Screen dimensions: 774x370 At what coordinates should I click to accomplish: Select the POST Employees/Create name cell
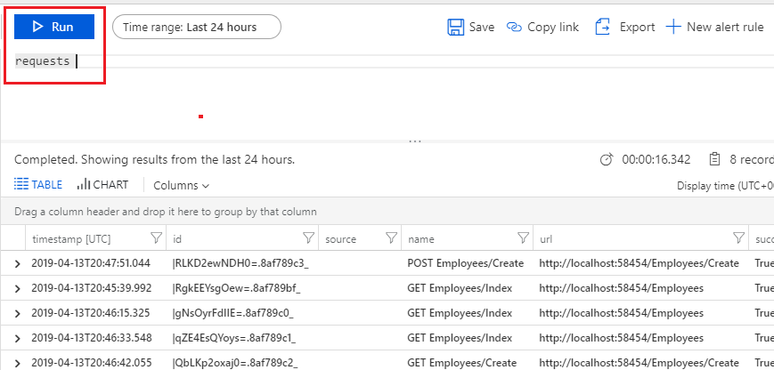[466, 263]
